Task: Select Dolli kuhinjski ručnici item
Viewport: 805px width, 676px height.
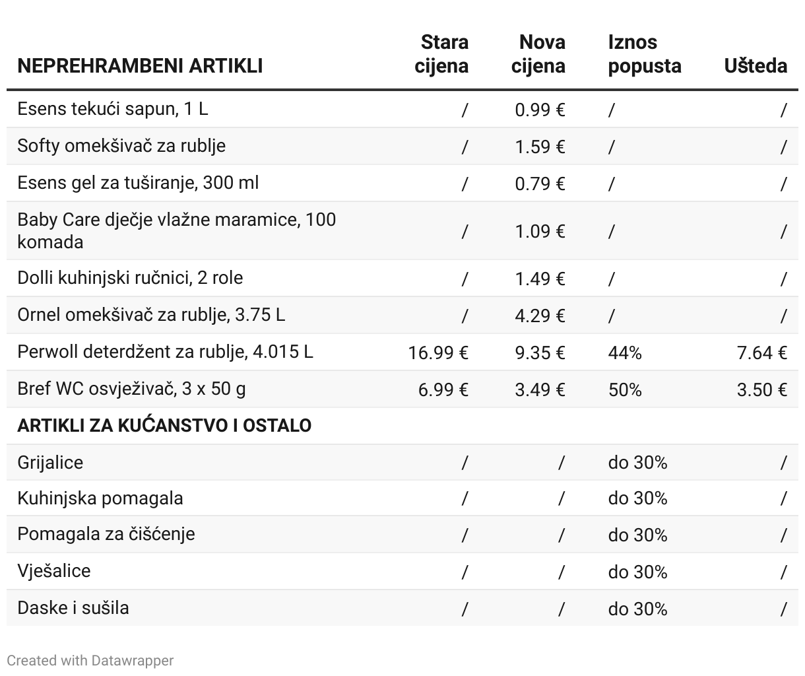Action: tap(130, 278)
